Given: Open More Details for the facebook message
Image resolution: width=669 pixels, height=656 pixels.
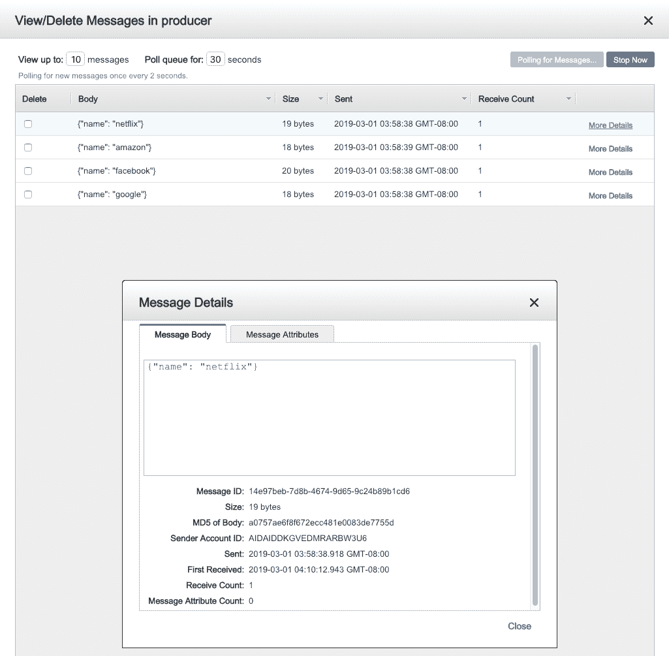Looking at the screenshot, I should (x=610, y=172).
